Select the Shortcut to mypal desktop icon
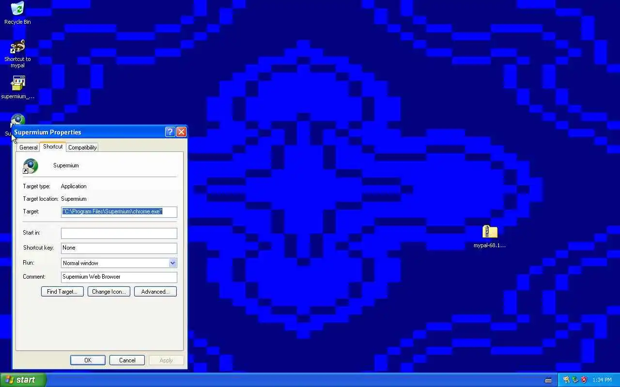The image size is (620, 387). [x=17, y=54]
